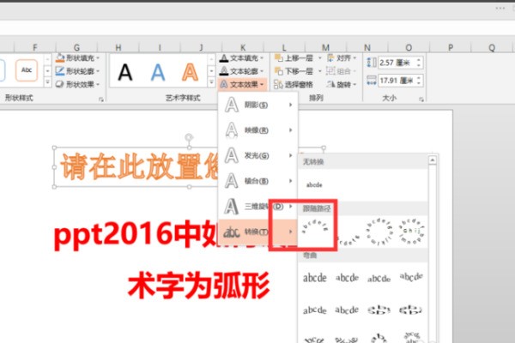
Task: Click the ellipsis icon at the window's top right
Action: coord(500,9)
